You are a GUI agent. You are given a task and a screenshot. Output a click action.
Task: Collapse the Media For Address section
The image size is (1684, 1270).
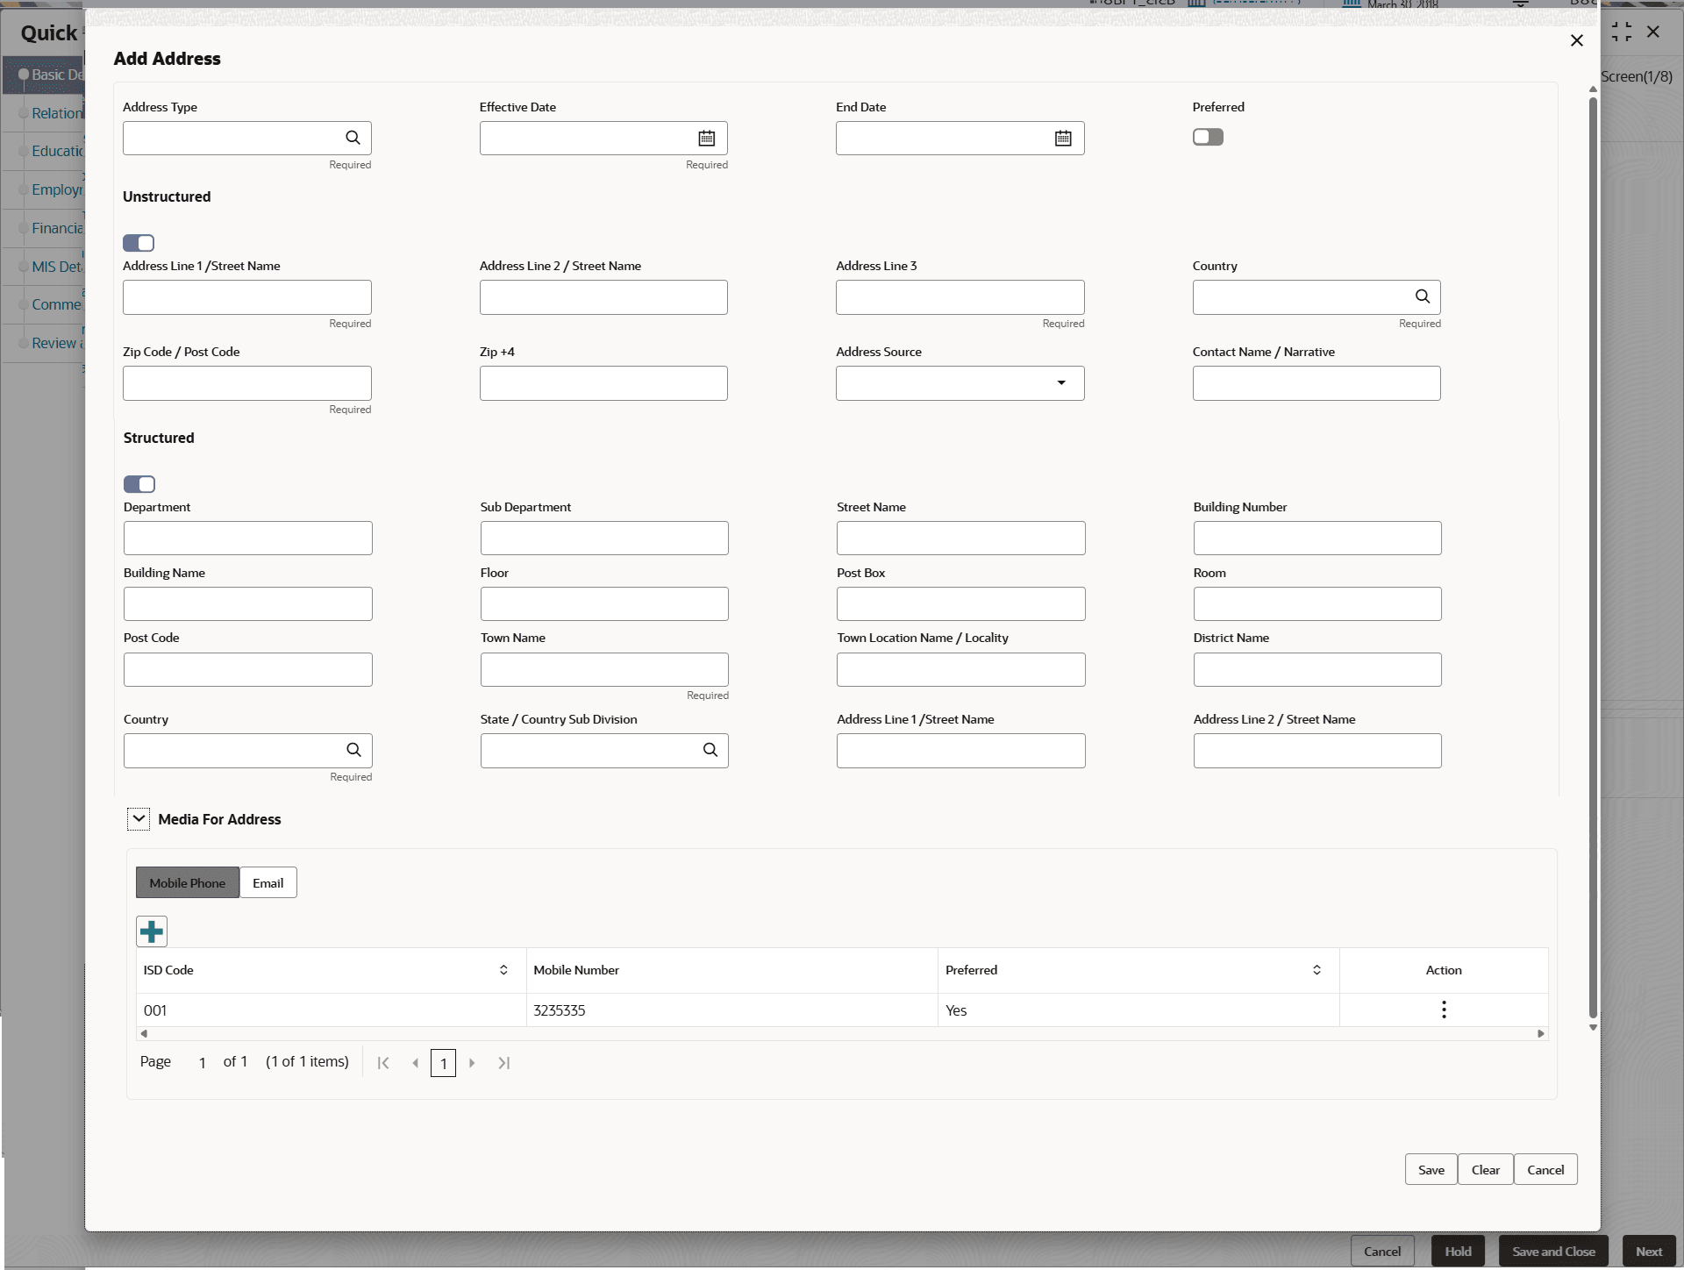point(139,819)
